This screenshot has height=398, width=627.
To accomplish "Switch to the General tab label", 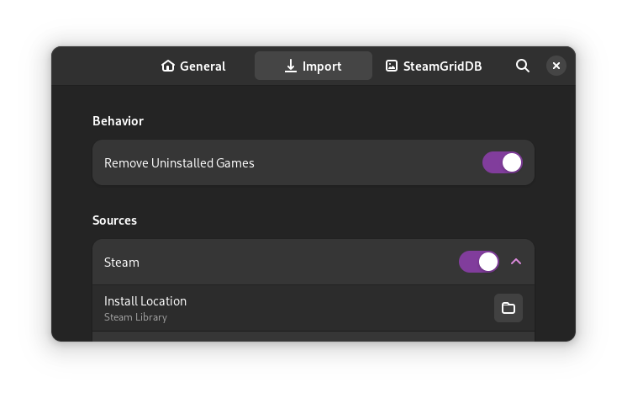I will pos(203,66).
